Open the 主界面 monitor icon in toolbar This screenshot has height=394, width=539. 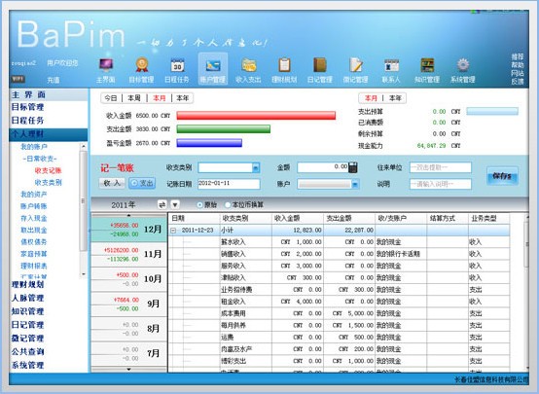click(x=105, y=64)
